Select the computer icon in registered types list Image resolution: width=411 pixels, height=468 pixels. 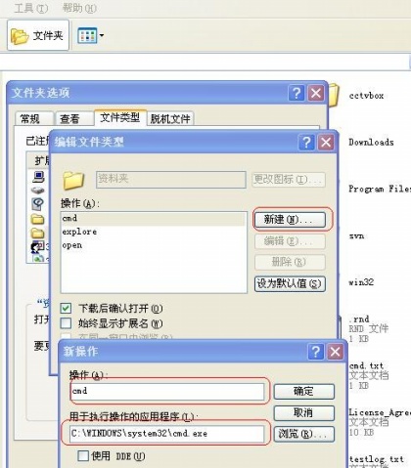pos(38,177)
